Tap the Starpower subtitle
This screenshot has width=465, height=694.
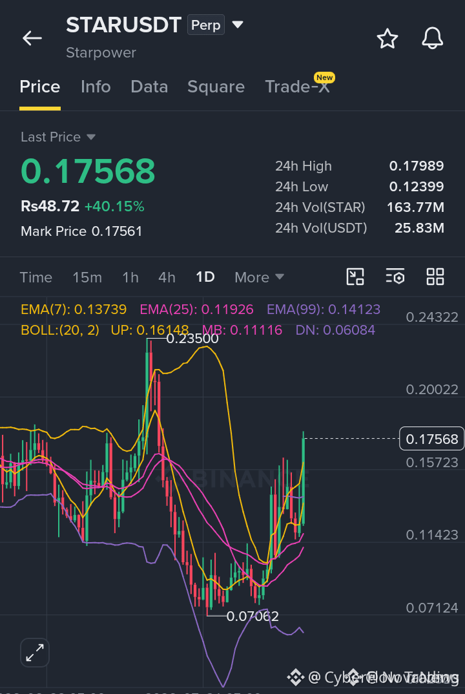tap(101, 53)
